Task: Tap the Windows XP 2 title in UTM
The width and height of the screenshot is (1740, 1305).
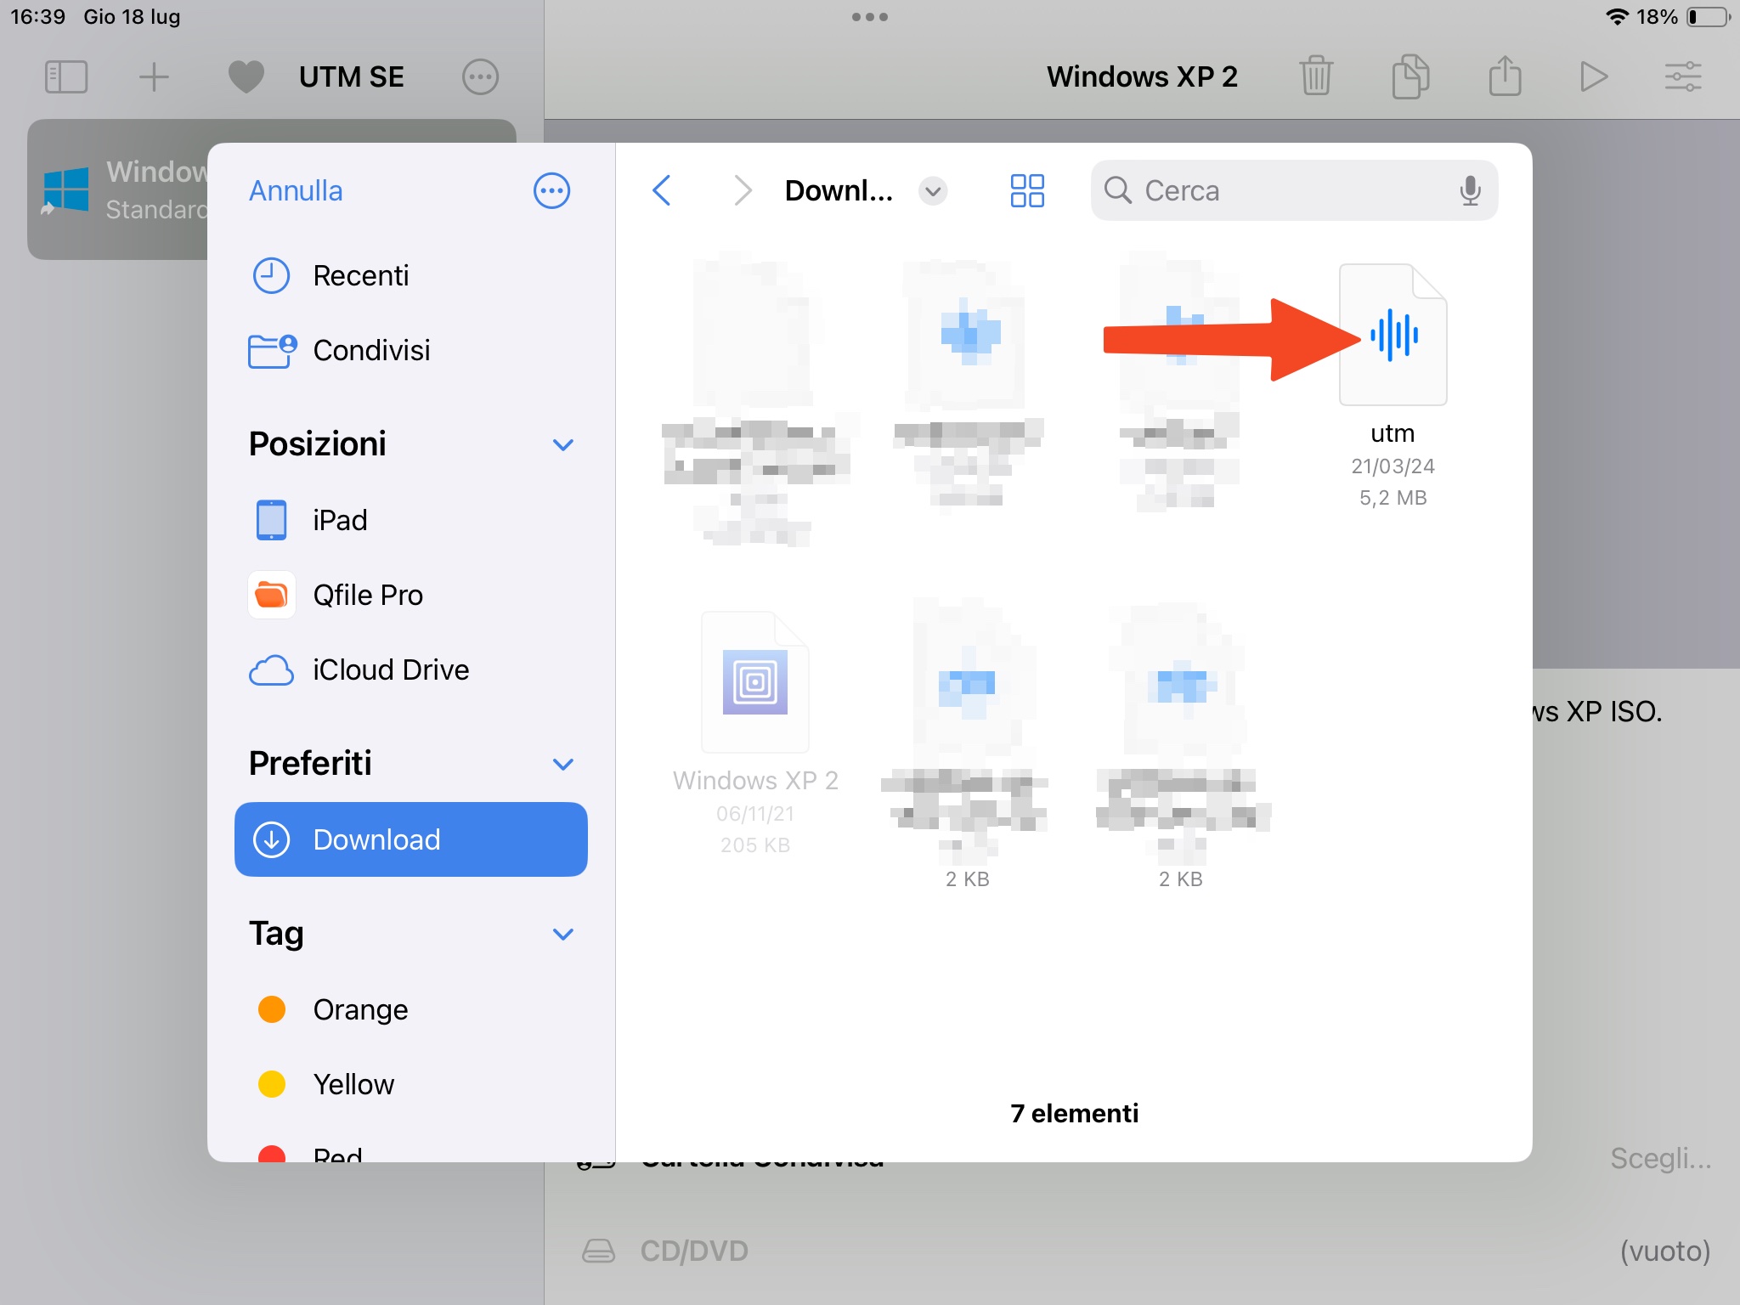Action: pos(1142,76)
